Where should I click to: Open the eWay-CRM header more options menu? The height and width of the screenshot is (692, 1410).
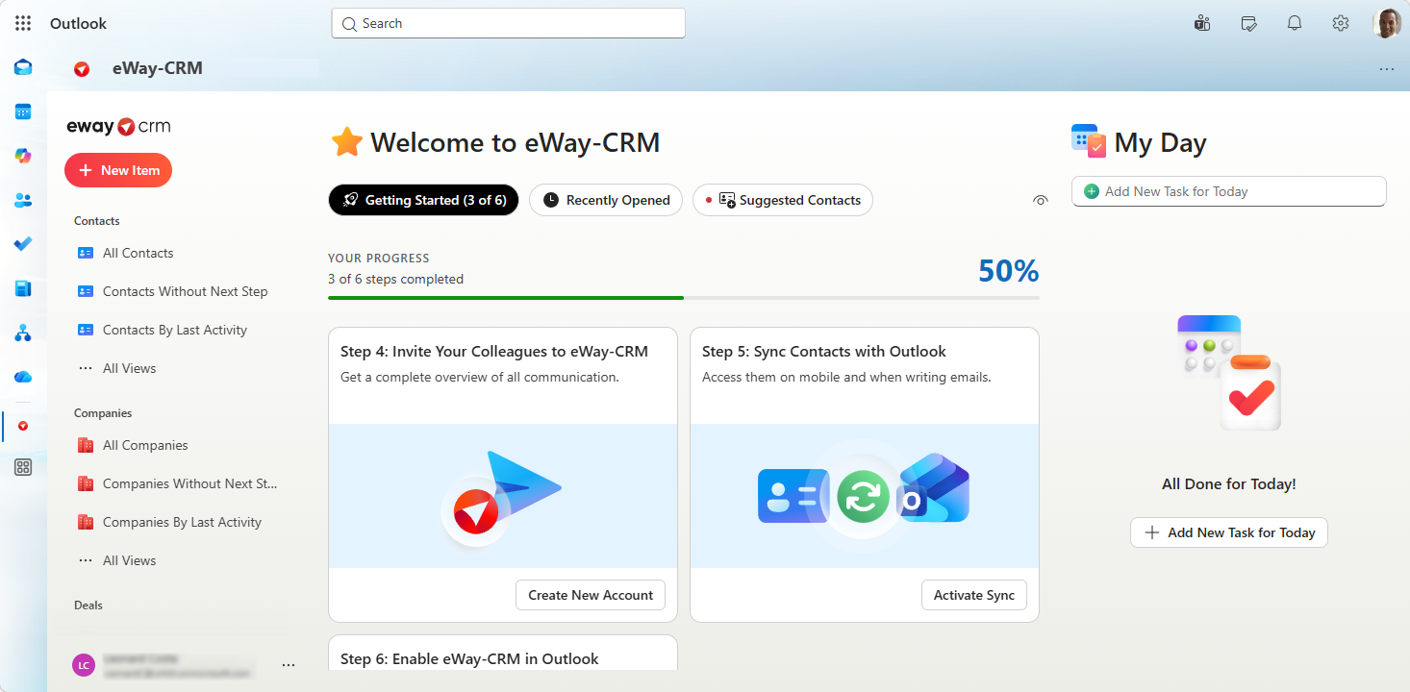pyautogui.click(x=1386, y=69)
